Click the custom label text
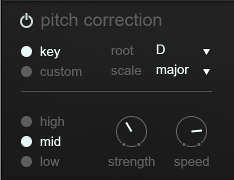The height and width of the screenshot is (180, 234). click(x=61, y=72)
